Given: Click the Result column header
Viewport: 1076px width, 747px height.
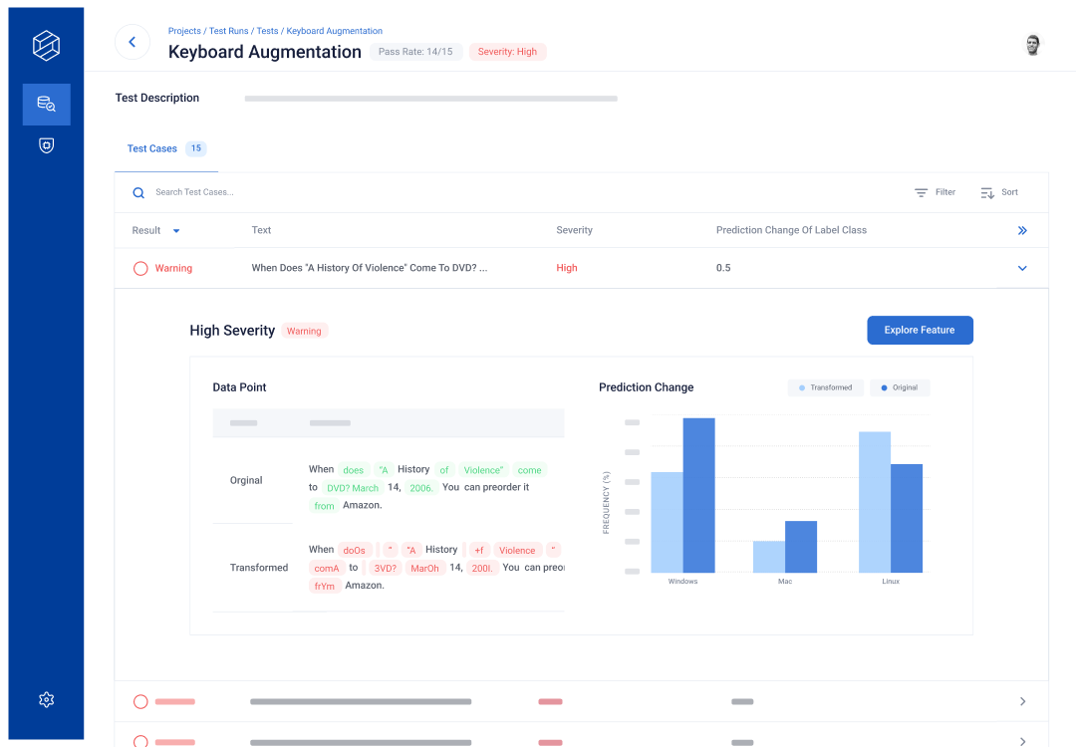Looking at the screenshot, I should point(146,230).
